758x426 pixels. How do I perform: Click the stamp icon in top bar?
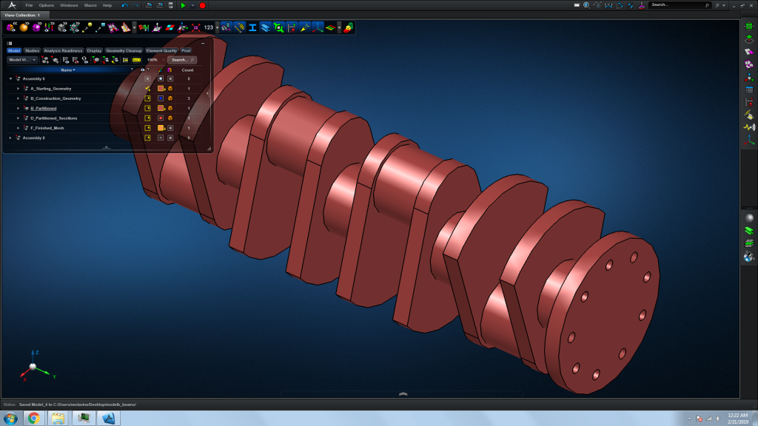tap(642, 5)
